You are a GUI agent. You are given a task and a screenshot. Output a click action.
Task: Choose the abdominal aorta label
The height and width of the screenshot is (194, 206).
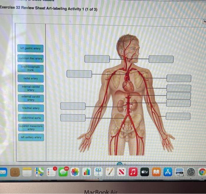pyautogui.click(x=31, y=118)
